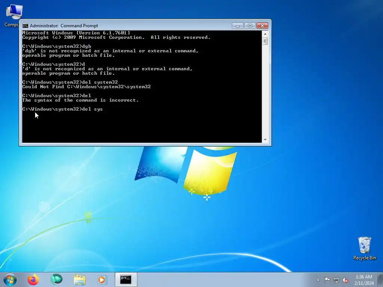The image size is (383, 287).
Task: Click the date 2/11/2024 in the tray
Action: [364, 283]
